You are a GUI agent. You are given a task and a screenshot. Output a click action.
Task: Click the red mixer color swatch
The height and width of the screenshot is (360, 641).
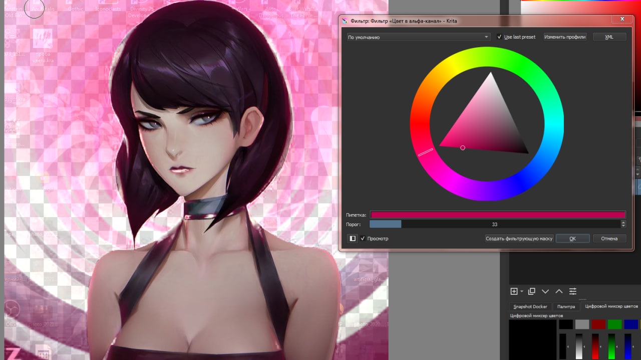598,324
